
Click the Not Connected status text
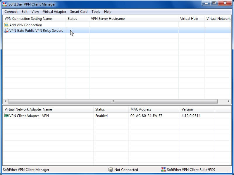click(x=126, y=170)
